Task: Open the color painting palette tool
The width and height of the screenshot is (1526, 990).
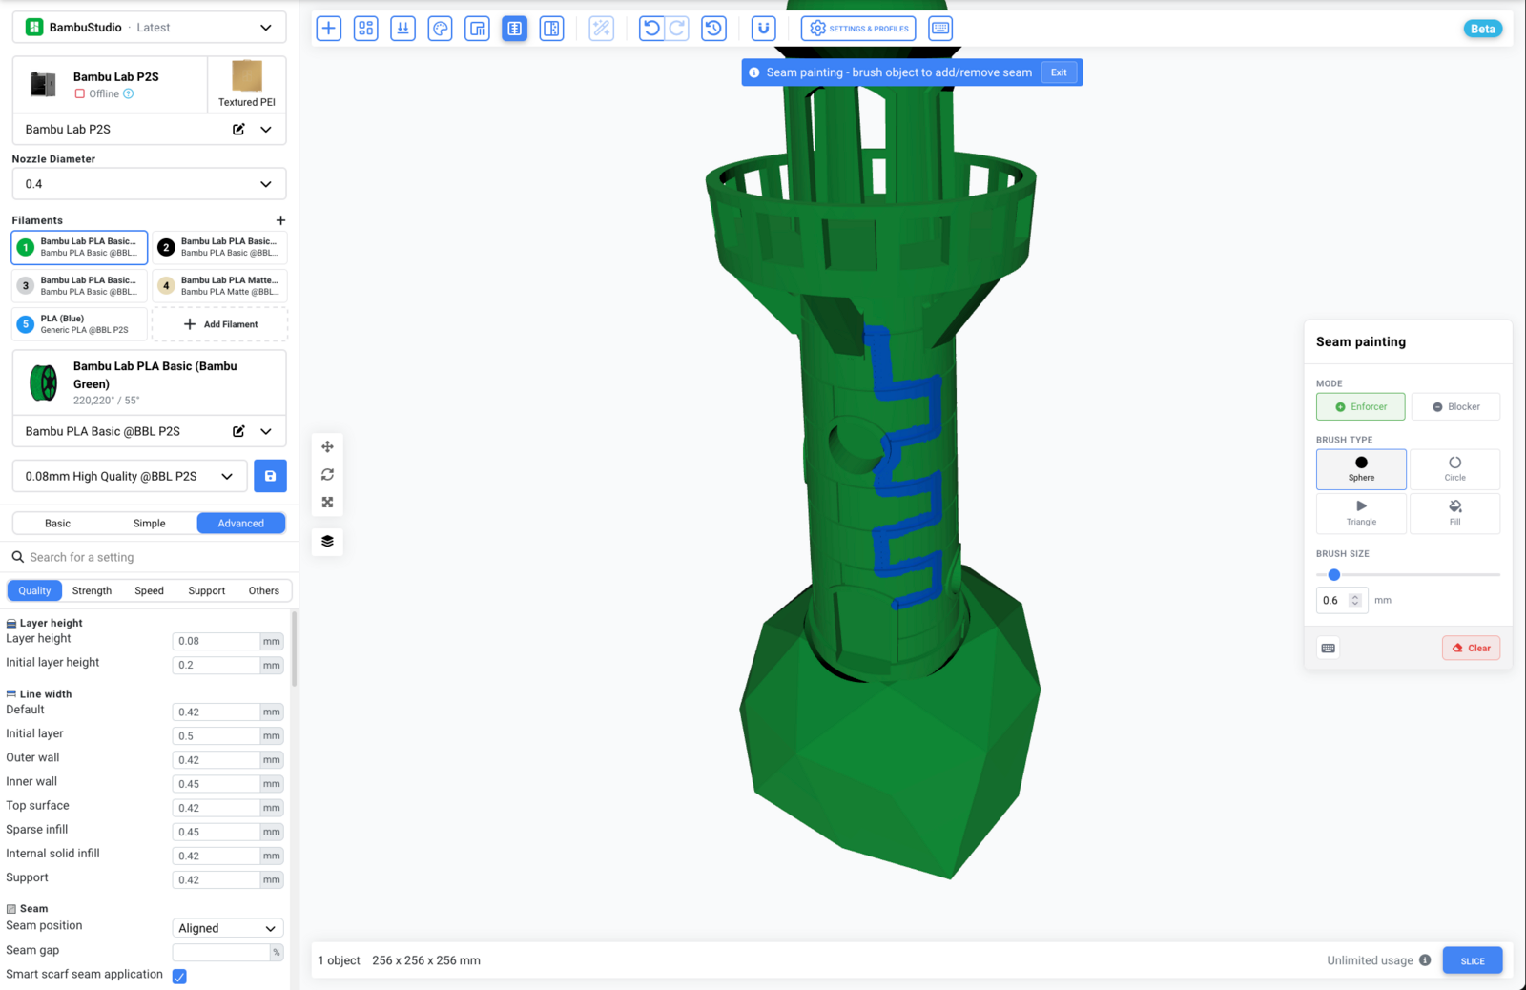Action: (441, 29)
